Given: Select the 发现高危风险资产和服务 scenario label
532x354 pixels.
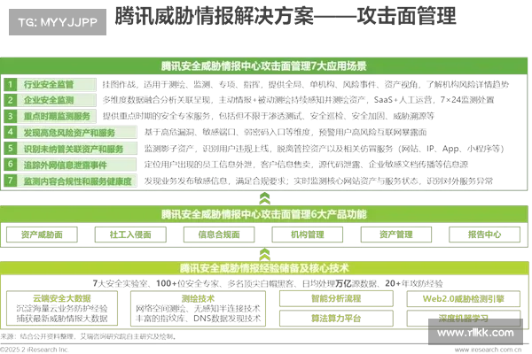Looking at the screenshot, I should [77, 132].
